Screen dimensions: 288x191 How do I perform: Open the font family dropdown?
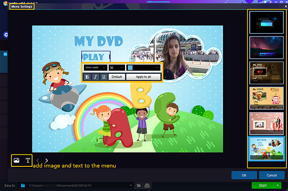coord(95,67)
